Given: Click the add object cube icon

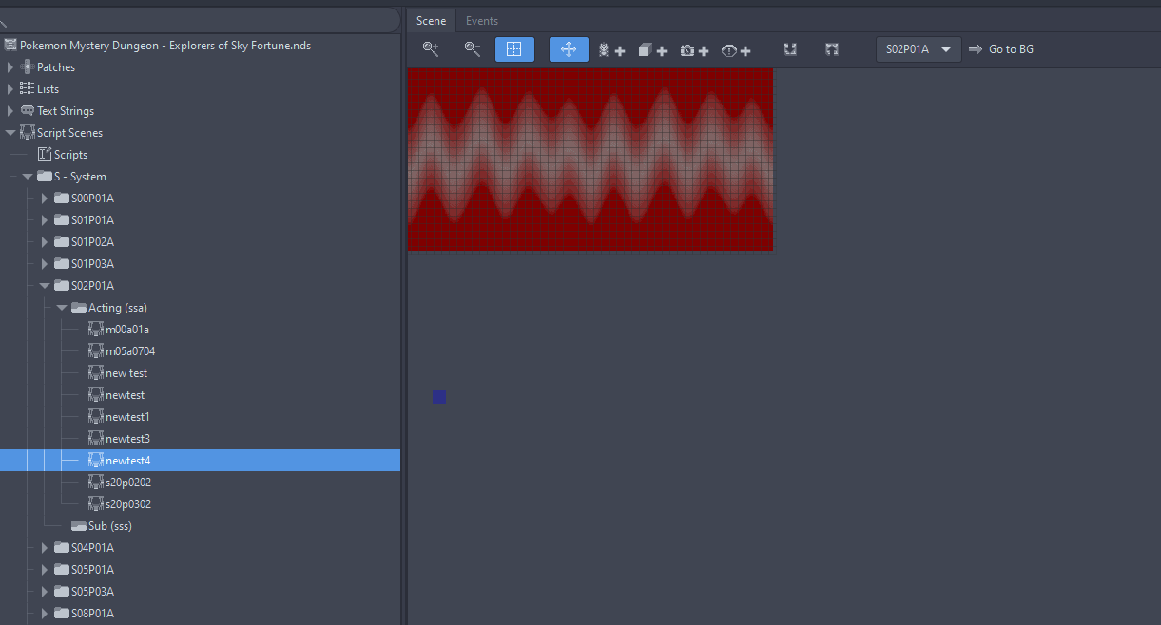Looking at the screenshot, I should pyautogui.click(x=652, y=50).
